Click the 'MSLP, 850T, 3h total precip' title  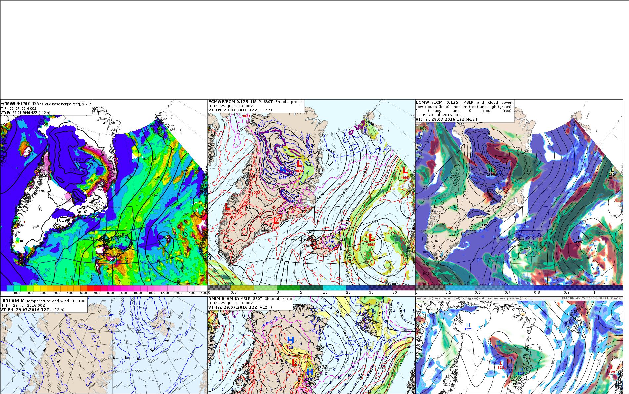(x=266, y=299)
